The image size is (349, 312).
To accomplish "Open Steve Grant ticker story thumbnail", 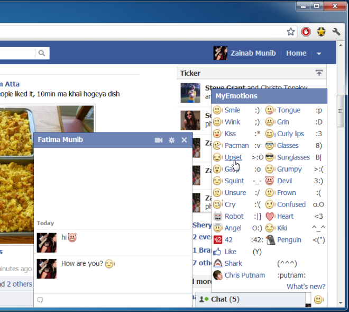I will [x=190, y=93].
